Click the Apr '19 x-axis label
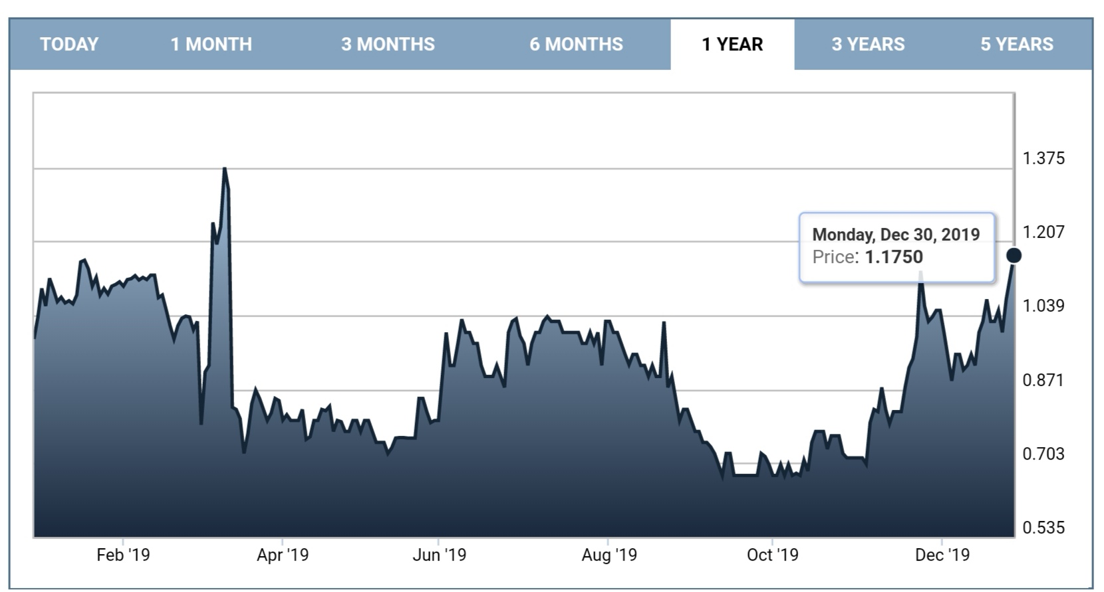Screen dimensions: 1104x592 point(283,555)
